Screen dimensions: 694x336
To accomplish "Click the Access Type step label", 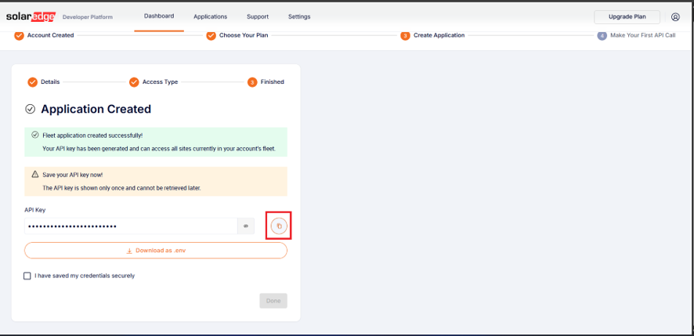I will coord(161,82).
